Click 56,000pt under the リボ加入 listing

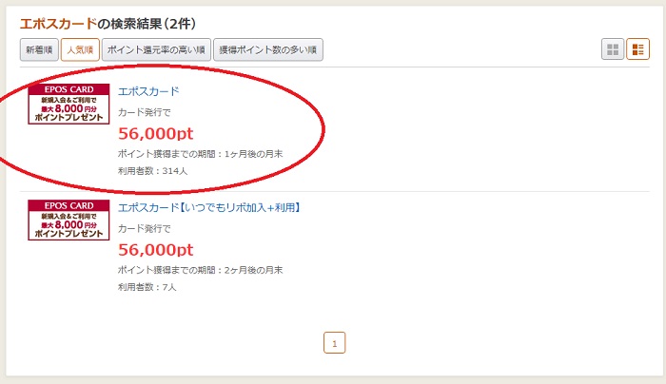[x=155, y=250]
